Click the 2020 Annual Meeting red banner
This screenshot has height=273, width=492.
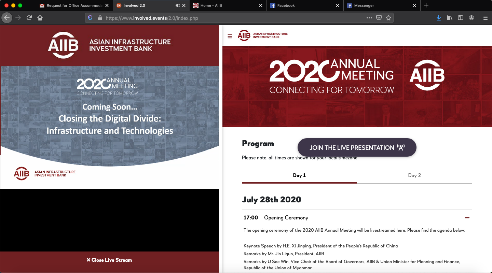[357, 87]
